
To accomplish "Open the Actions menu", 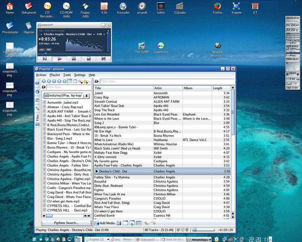I will click(41, 75).
